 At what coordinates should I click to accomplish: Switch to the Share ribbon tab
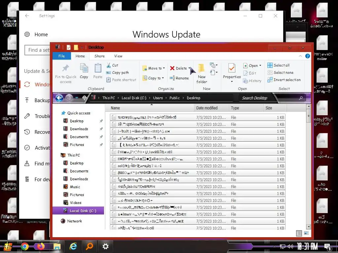99,56
